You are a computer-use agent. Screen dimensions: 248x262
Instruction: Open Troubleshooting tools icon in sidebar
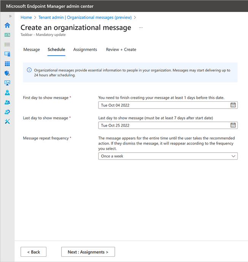tap(7, 122)
